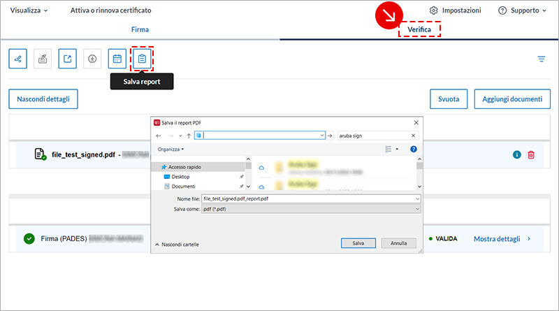Go up one folder in save dialog
The image size is (559, 311).
point(189,136)
